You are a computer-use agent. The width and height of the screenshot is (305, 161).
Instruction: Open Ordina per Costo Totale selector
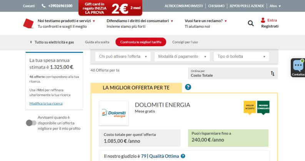233,73
